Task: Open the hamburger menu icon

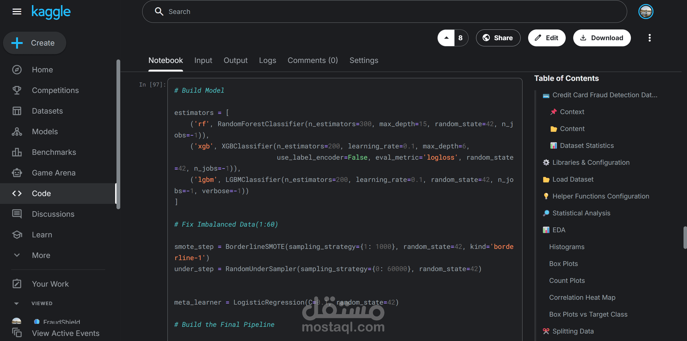Action: click(x=17, y=12)
